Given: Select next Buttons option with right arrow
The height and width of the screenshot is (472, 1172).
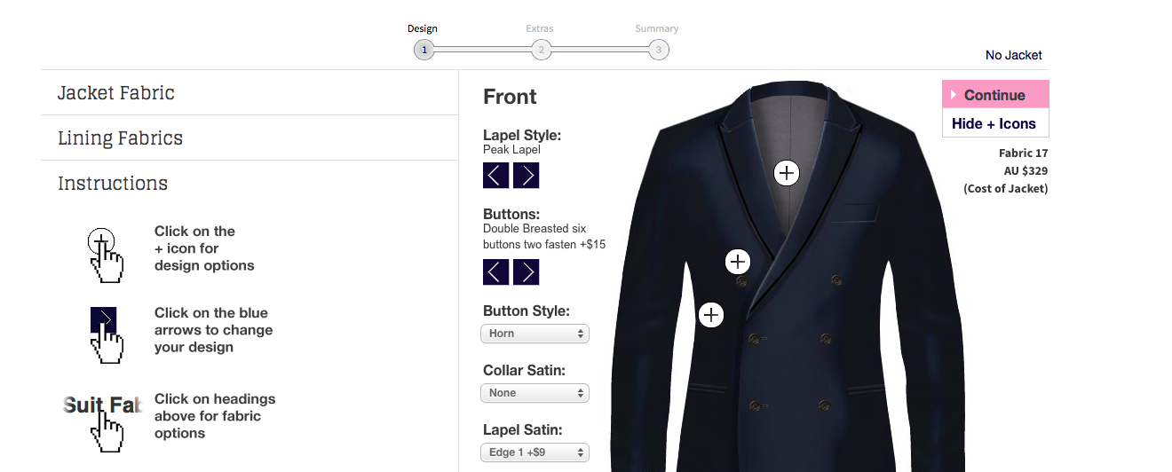Looking at the screenshot, I should click(x=526, y=271).
